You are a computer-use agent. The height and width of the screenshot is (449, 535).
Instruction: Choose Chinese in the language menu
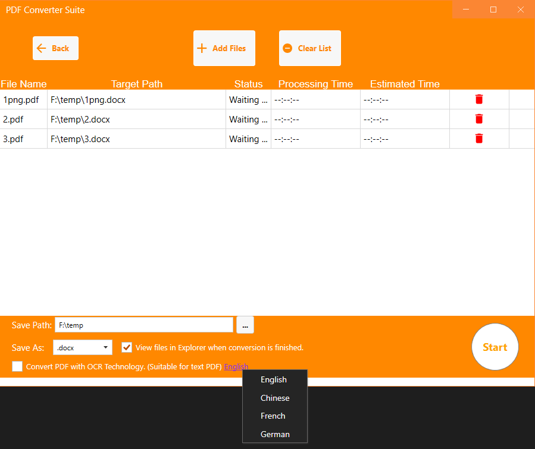coord(275,397)
